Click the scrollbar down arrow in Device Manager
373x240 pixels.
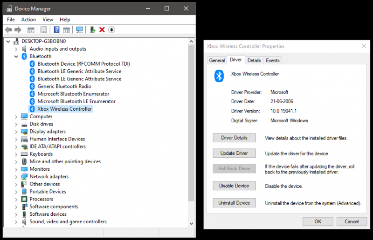click(191, 223)
